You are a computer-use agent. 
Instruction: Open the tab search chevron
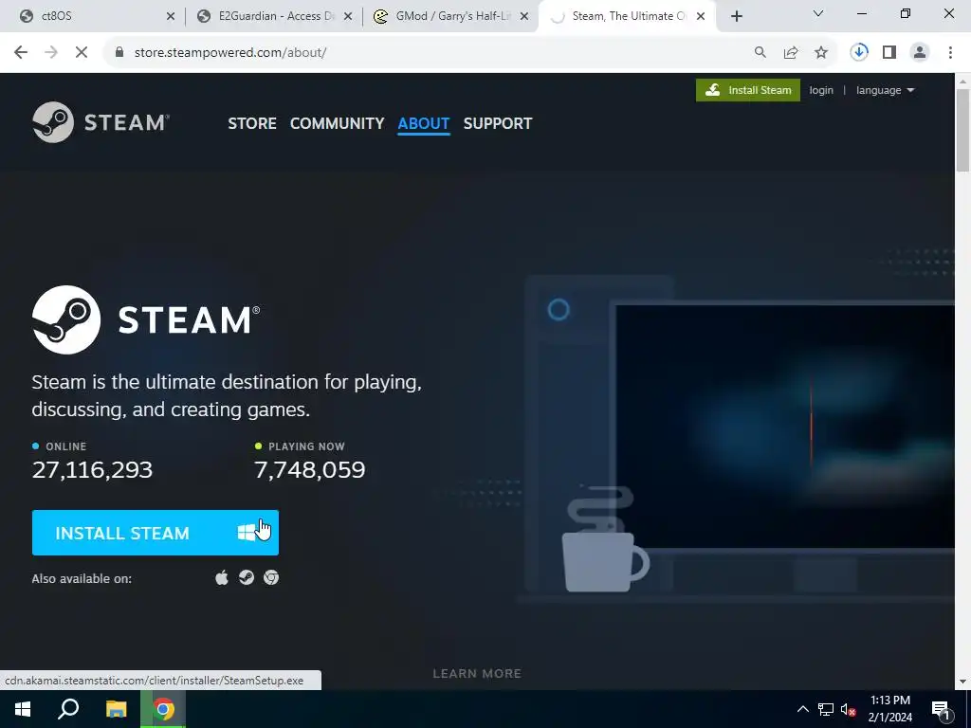(x=818, y=13)
